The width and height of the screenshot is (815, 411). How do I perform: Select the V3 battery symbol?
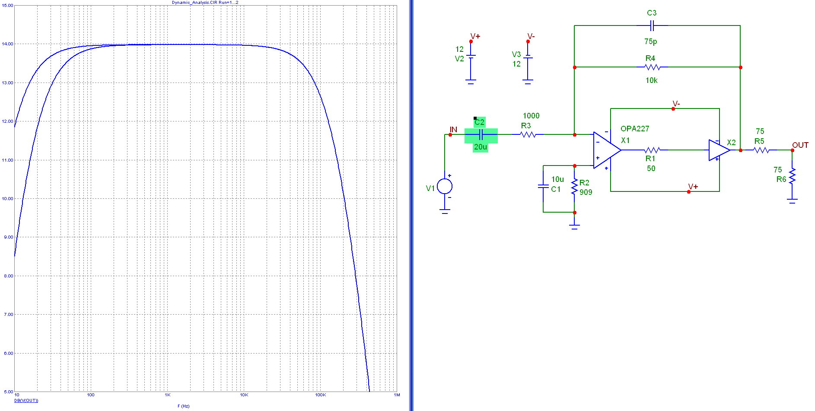coord(528,57)
